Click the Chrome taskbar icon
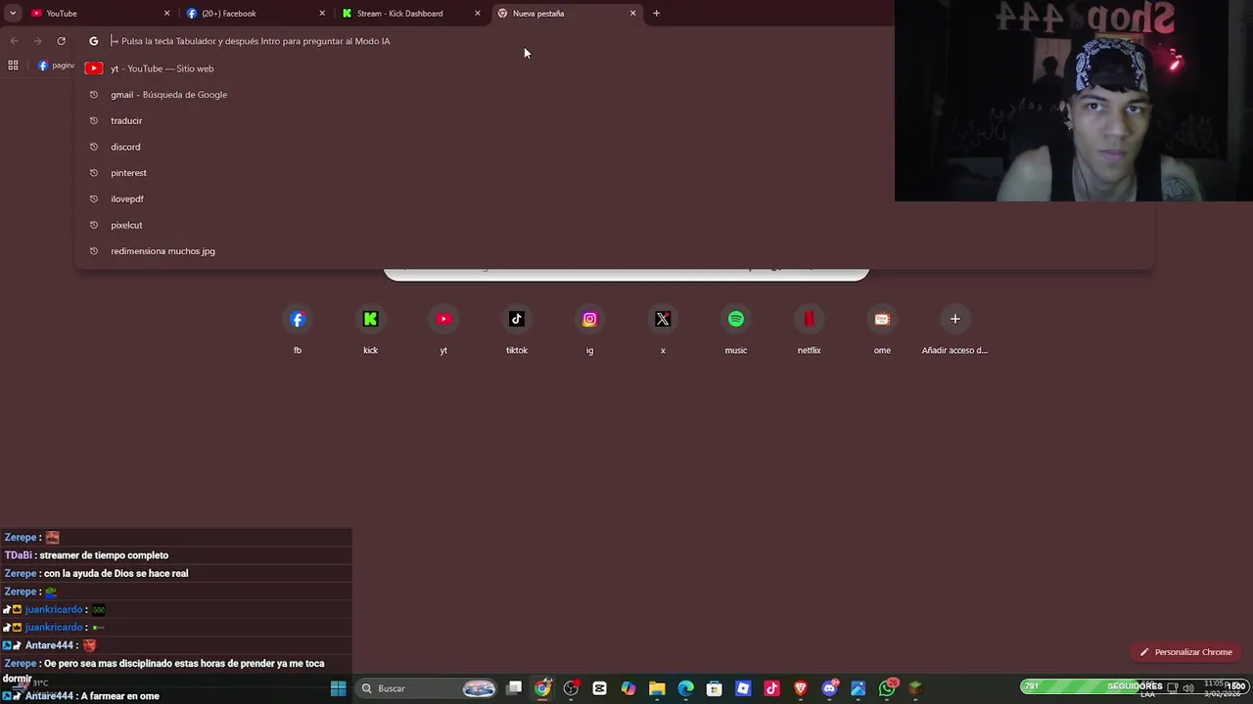 click(542, 688)
